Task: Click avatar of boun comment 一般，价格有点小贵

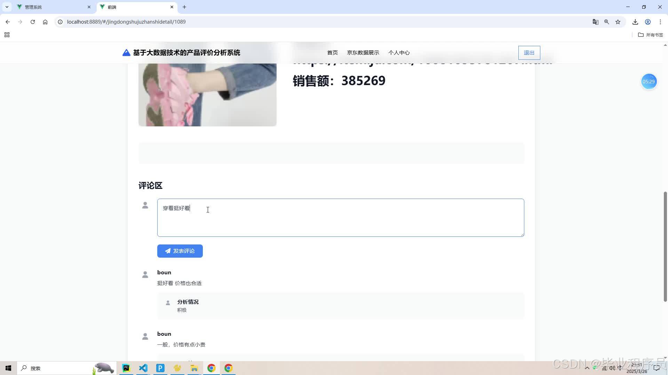Action: point(145,336)
